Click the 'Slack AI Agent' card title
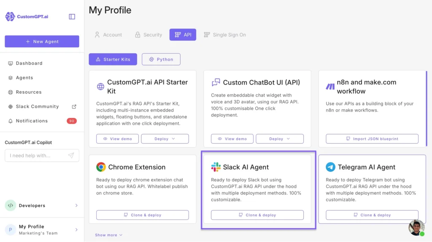Screen dimensions: 432x242 click(246, 167)
